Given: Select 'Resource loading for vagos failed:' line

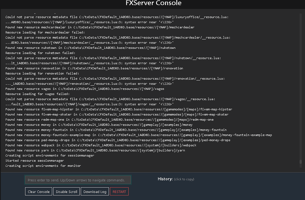Looking at the screenshot, I should tap(37, 94).
